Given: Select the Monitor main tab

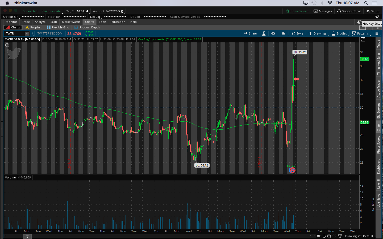Looking at the screenshot, I should point(11,22).
